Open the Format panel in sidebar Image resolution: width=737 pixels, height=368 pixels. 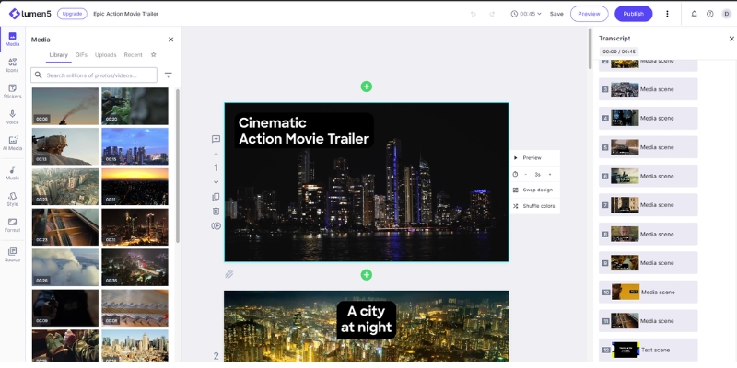(12, 225)
